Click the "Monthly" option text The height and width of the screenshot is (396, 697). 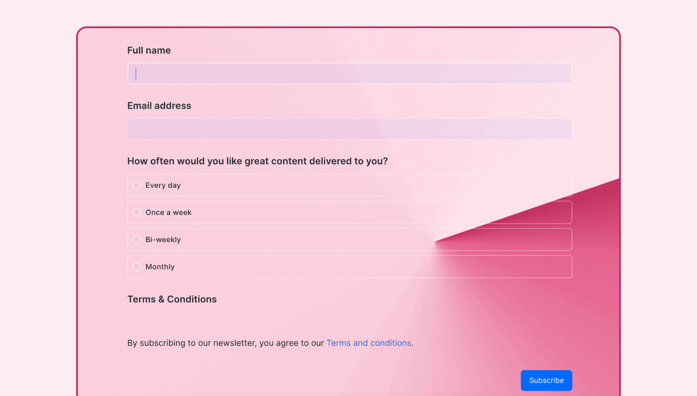tap(160, 267)
